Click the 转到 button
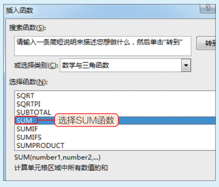Image resolution: width=219 pixels, height=187 pixels. tap(206, 43)
